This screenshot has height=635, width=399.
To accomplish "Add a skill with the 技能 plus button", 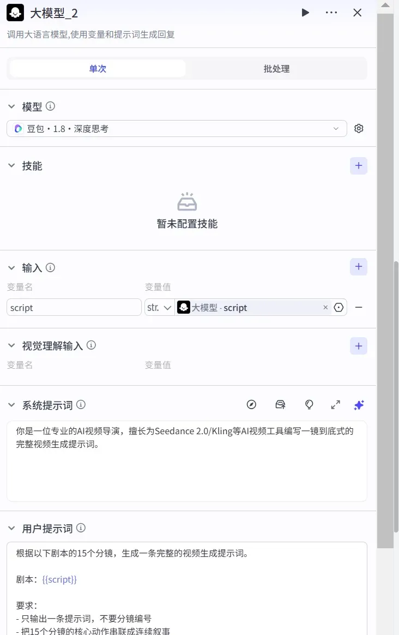I will click(x=359, y=166).
